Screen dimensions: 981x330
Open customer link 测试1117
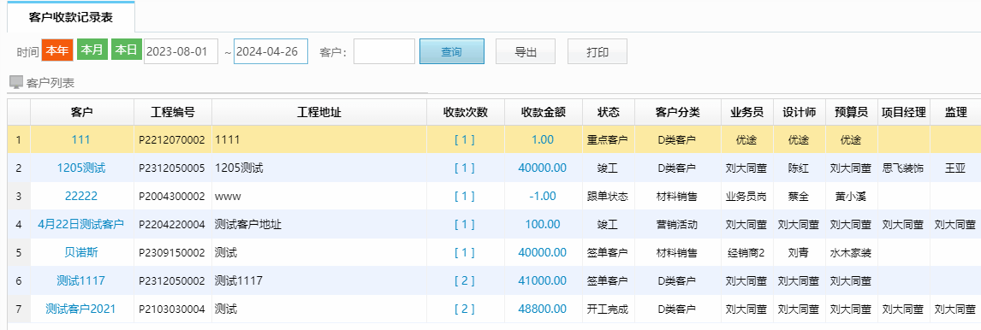(x=80, y=280)
